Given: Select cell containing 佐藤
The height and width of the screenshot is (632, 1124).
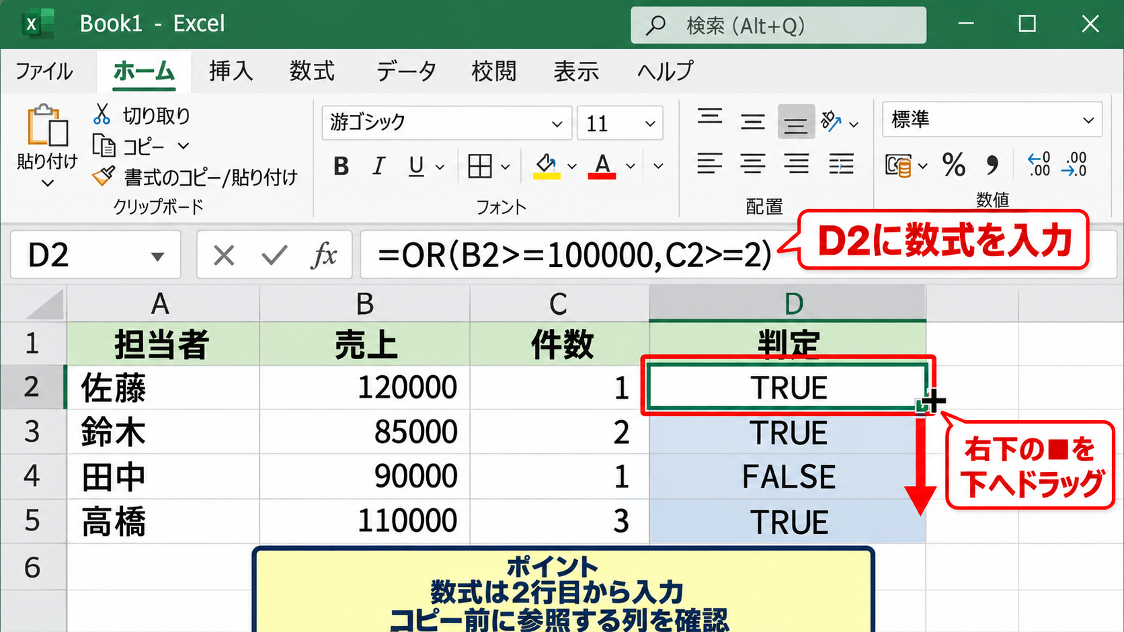Looking at the screenshot, I should (163, 388).
